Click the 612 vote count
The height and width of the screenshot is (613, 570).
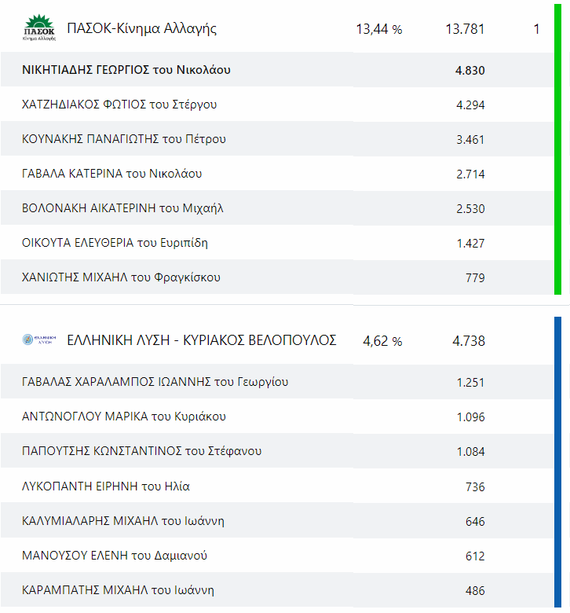(x=475, y=556)
